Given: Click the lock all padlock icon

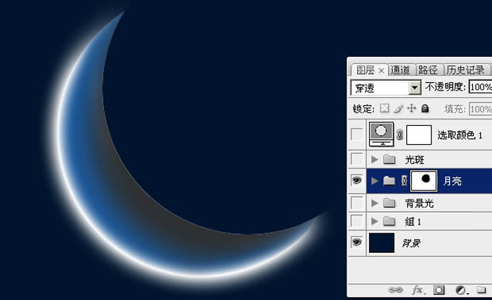Looking at the screenshot, I should point(425,109).
